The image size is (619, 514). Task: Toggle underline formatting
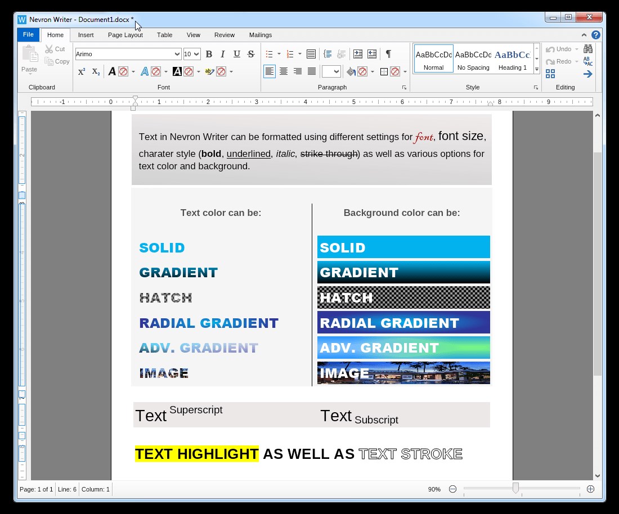pos(237,54)
